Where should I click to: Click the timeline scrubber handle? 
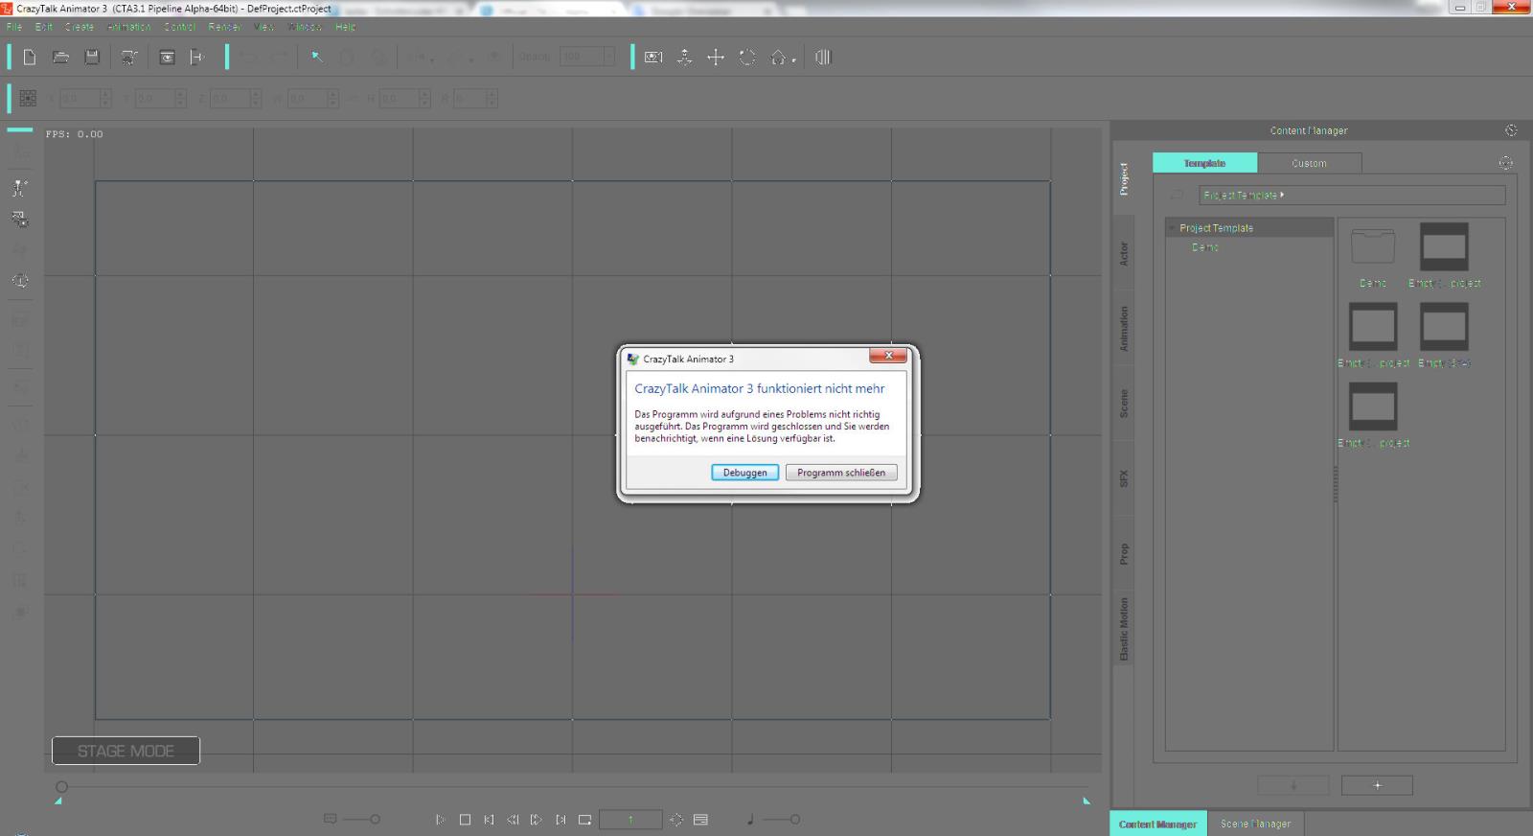pos(61,787)
